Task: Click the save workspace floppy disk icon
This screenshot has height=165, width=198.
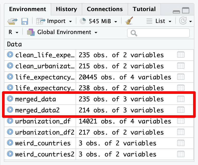Action: click(24, 21)
